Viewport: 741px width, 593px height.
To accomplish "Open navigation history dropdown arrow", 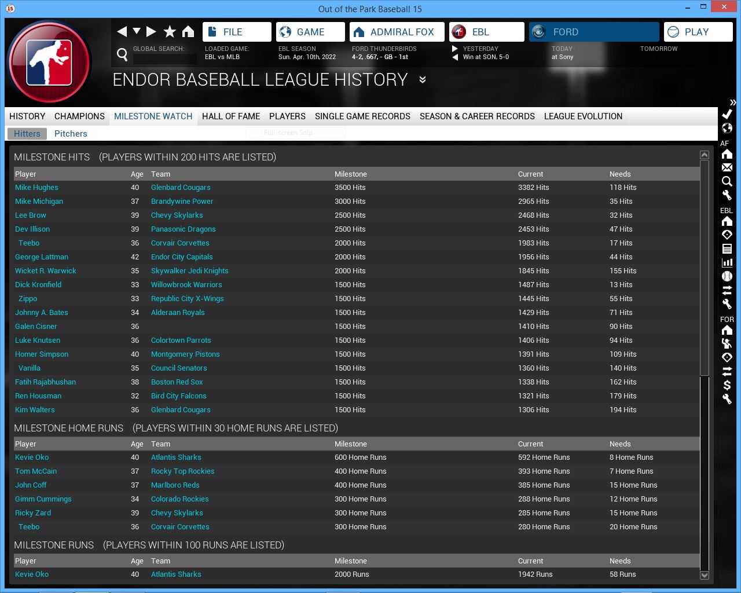I will (137, 31).
